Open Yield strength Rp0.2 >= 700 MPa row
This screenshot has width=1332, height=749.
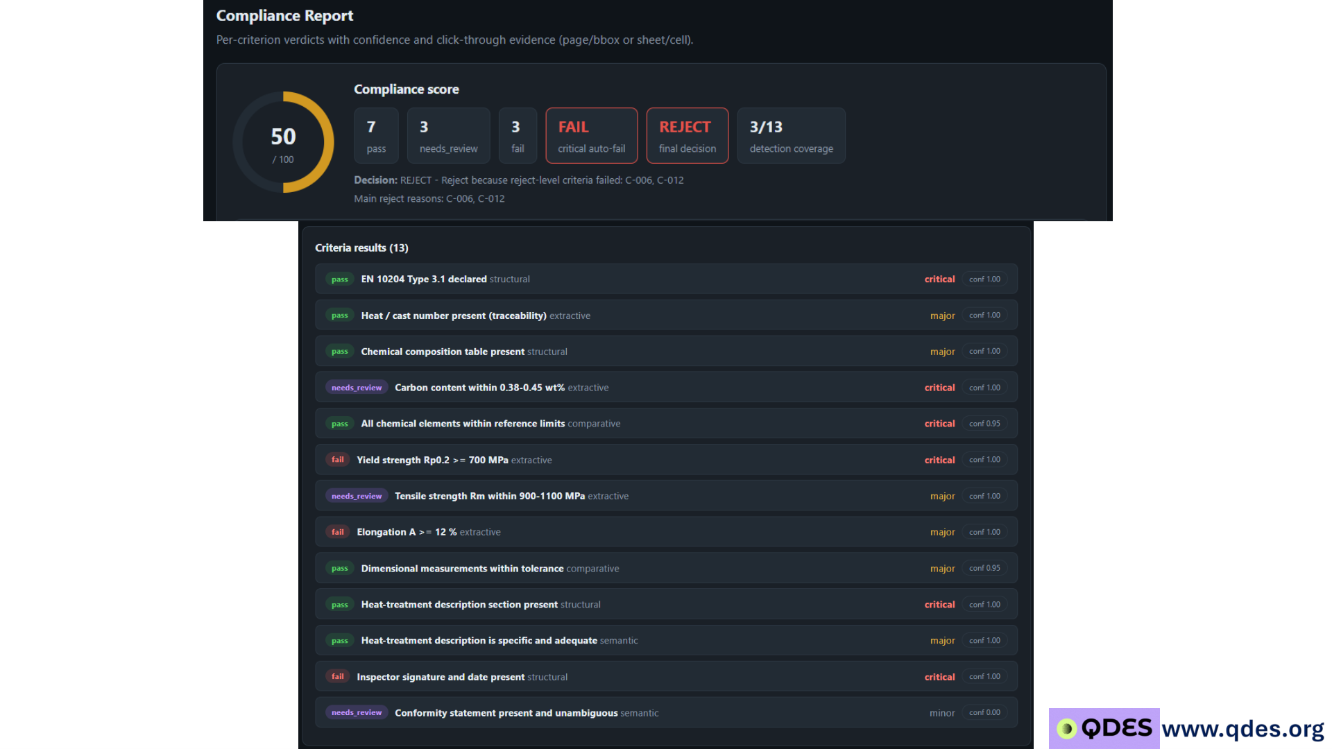pos(666,460)
